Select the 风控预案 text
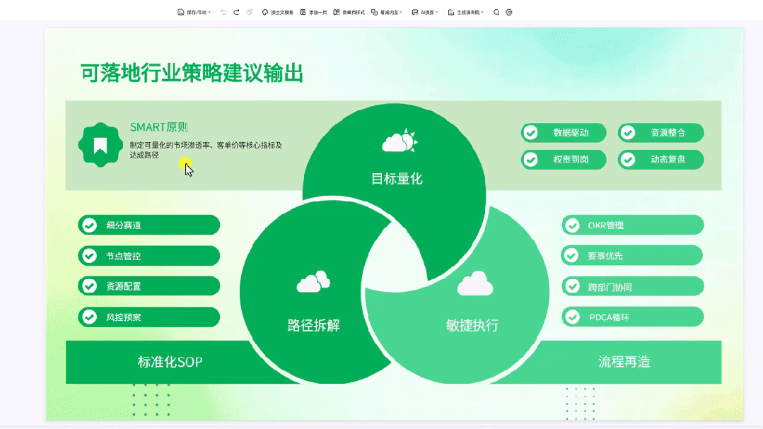The height and width of the screenshot is (429, 763). 124,317
